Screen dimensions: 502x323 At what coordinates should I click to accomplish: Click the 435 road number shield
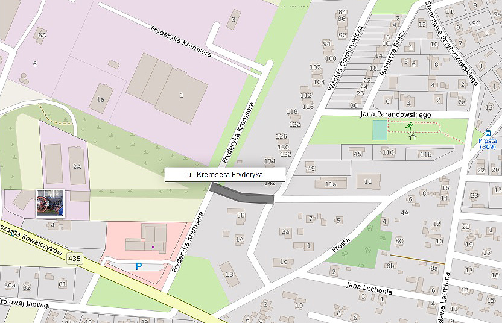pos(74,258)
